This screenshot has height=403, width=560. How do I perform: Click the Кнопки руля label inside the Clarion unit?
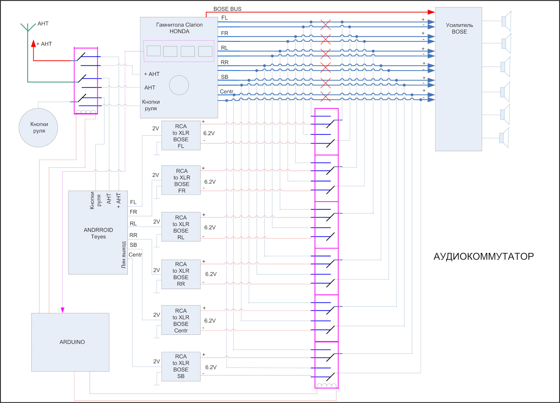[151, 105]
